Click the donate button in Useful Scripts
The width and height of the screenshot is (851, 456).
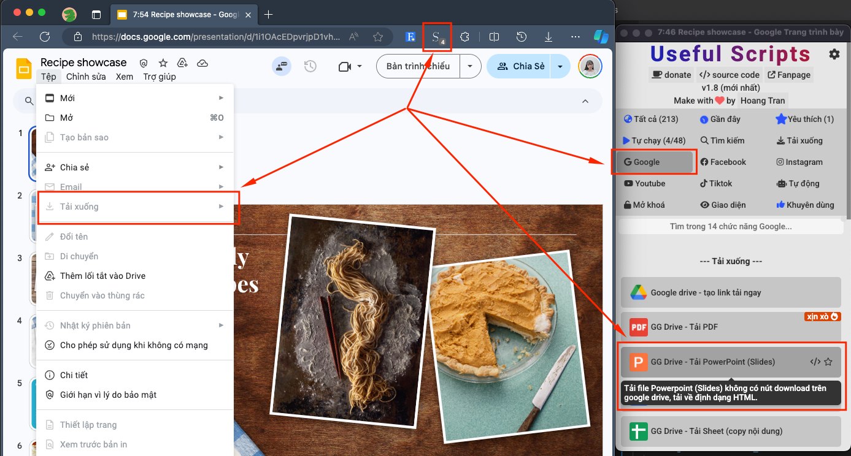click(672, 75)
